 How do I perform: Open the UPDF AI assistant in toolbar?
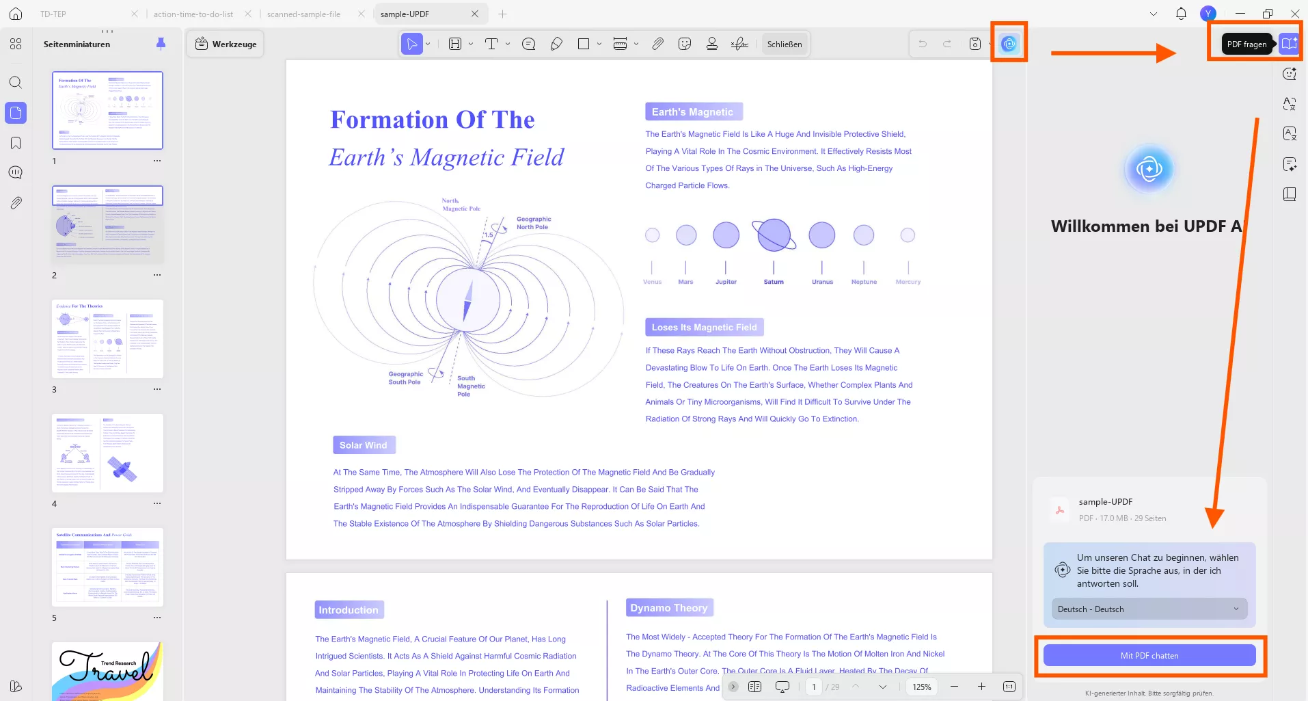click(1009, 44)
